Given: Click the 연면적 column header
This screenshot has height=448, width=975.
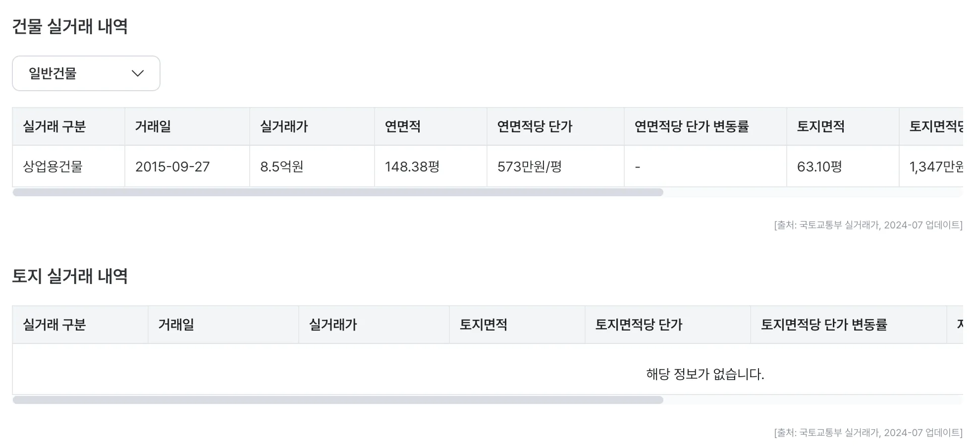Looking at the screenshot, I should coord(403,126).
